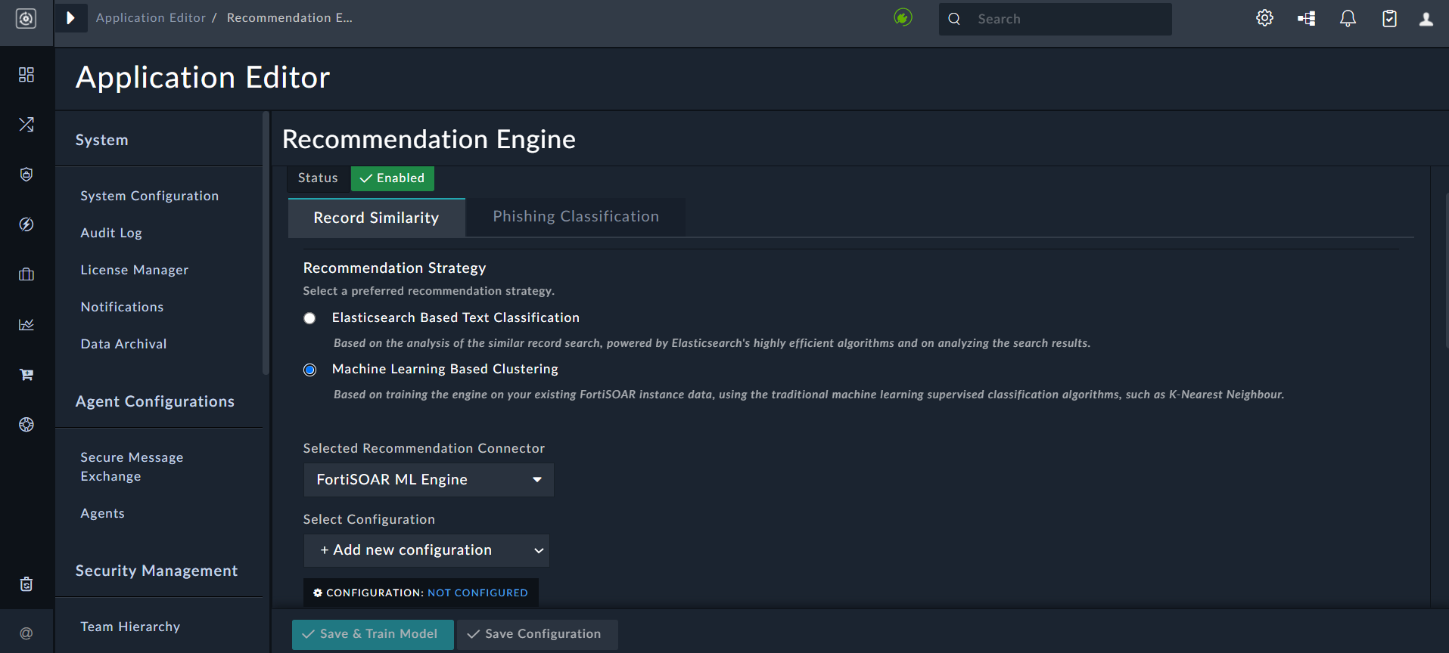Click the search magnifier icon
The width and height of the screenshot is (1449, 653).
coord(954,19)
